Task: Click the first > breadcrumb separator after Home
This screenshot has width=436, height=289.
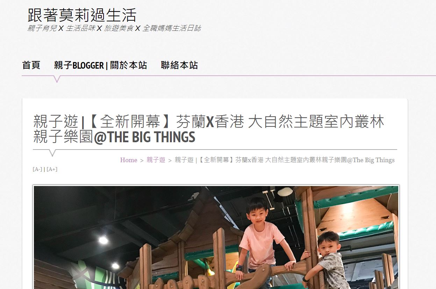Action: (x=142, y=160)
